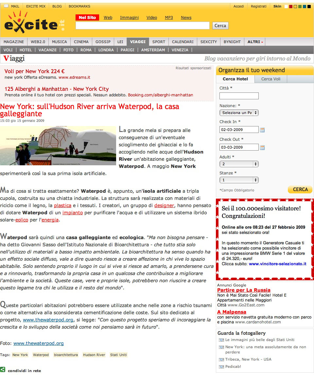Go to the VENEZIA submenu

(x=180, y=50)
